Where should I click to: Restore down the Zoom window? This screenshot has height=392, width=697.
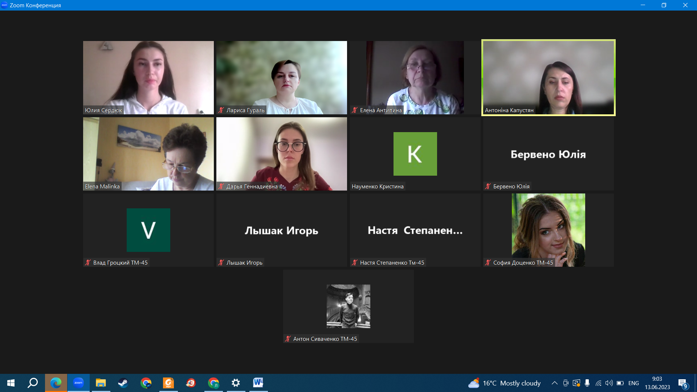664,5
